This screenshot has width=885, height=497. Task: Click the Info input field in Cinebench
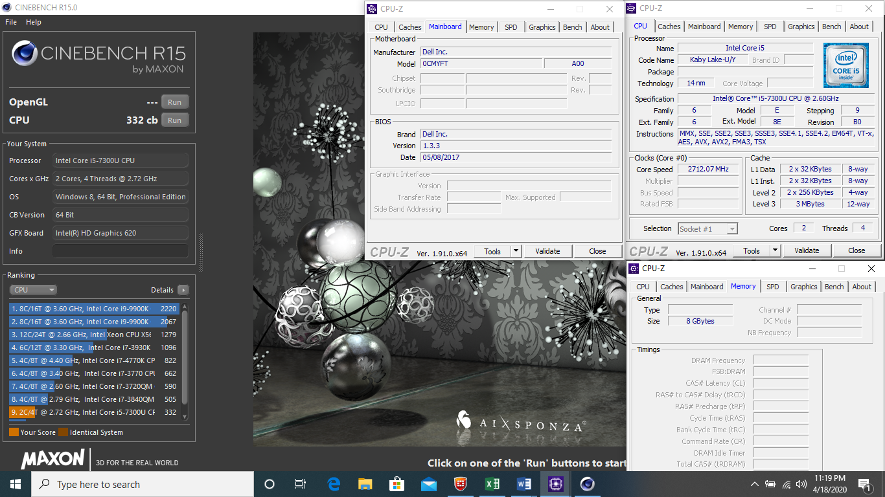(121, 251)
